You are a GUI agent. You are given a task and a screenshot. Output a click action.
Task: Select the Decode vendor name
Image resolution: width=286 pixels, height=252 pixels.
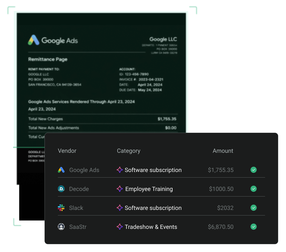[79, 189]
